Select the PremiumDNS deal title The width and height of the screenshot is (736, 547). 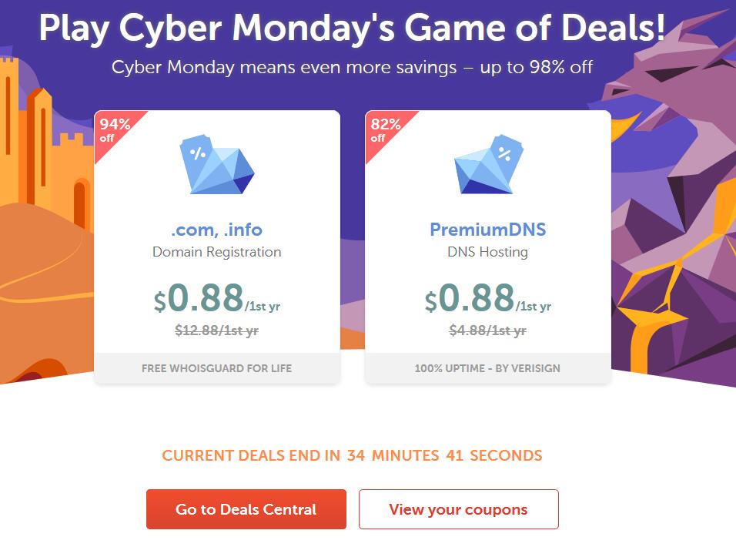pyautogui.click(x=488, y=229)
